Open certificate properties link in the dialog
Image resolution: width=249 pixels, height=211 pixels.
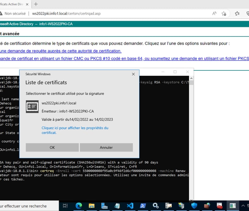click(x=75, y=130)
